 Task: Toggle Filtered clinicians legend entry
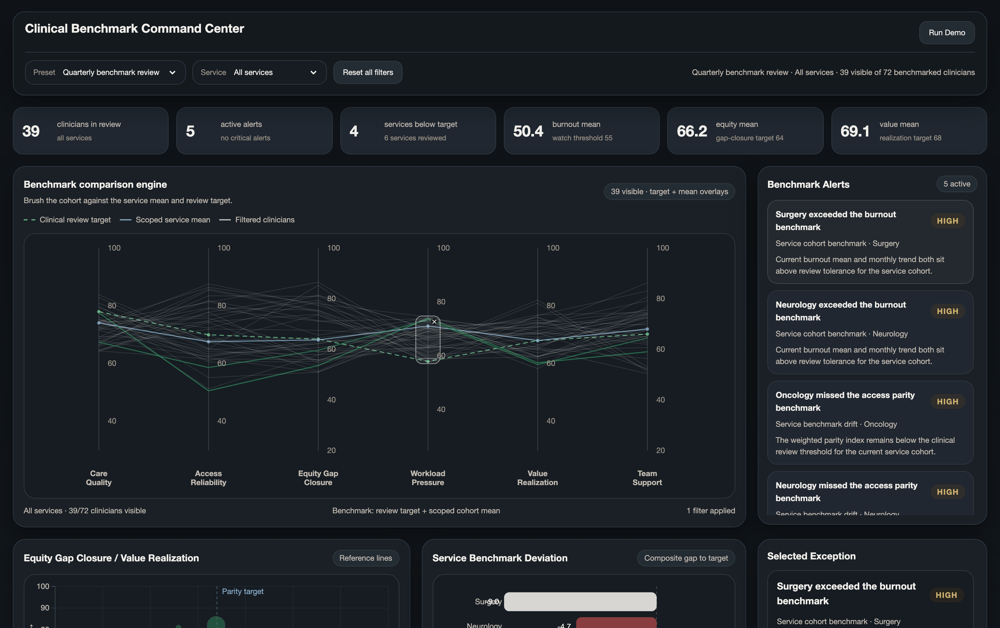pos(257,219)
